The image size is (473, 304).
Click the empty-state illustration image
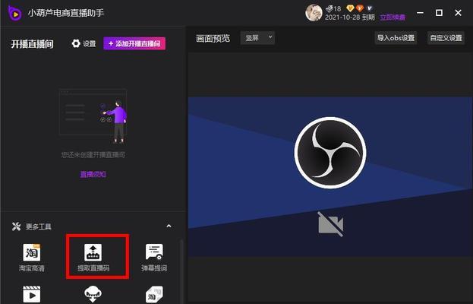[93, 116]
